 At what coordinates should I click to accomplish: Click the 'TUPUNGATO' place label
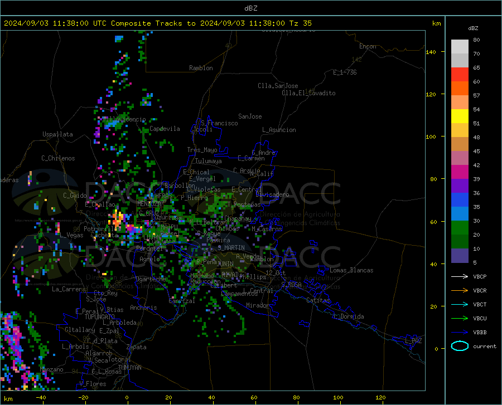[x=99, y=317]
